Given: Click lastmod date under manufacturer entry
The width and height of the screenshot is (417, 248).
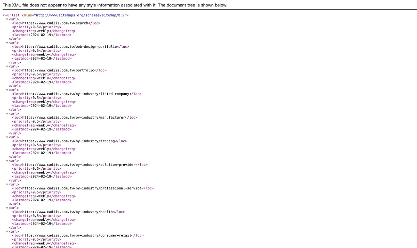Looking at the screenshot, I should click(41, 129).
